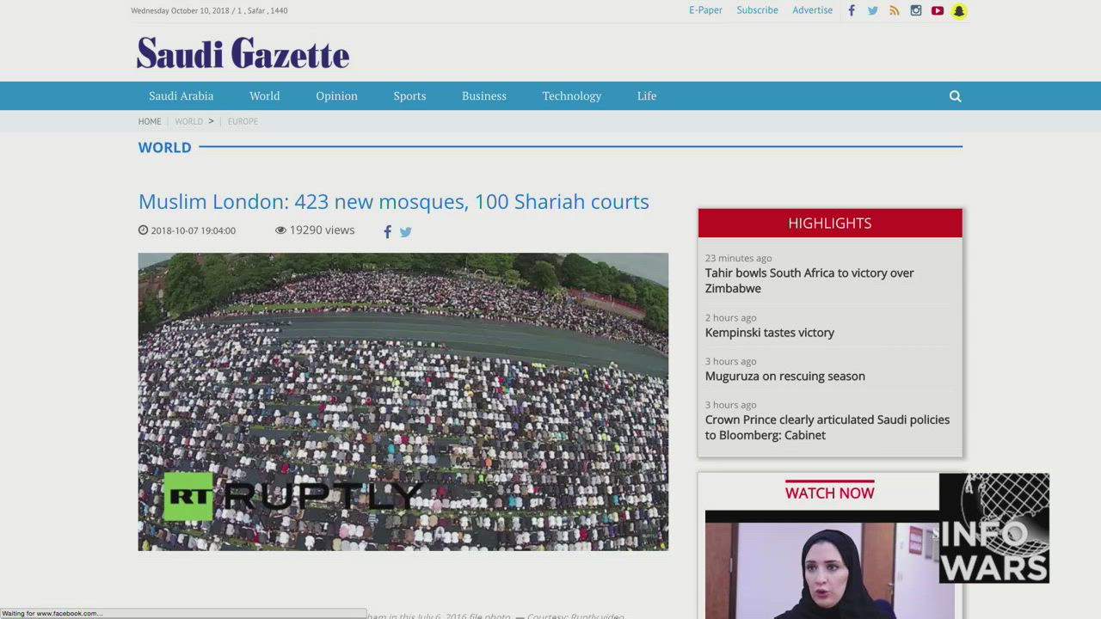Open the yellow Snapchat icon

tap(959, 10)
